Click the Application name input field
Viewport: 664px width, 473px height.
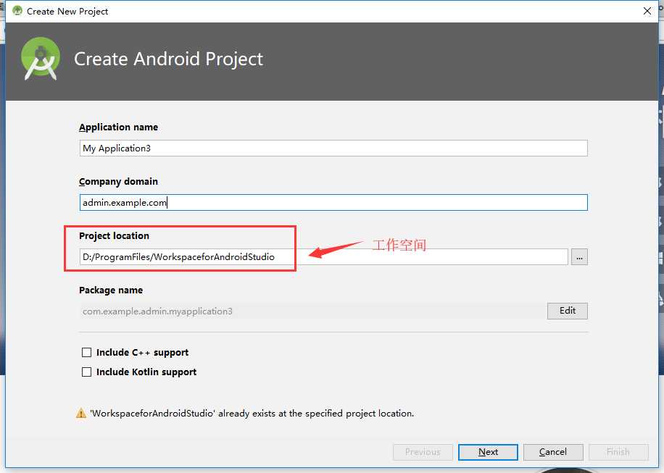pyautogui.click(x=333, y=148)
